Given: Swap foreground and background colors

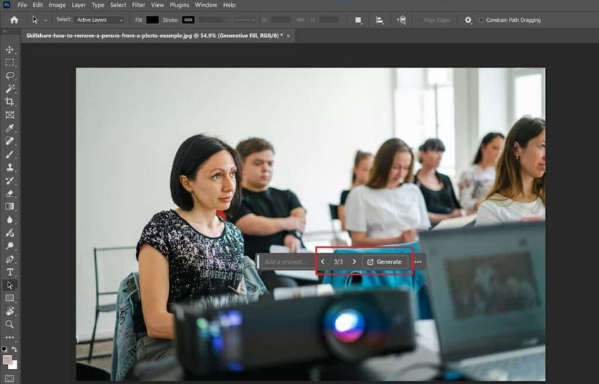Looking at the screenshot, I should tap(14, 349).
